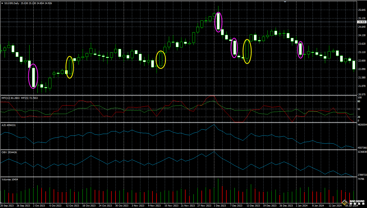This screenshot has width=367, height=208.
Task: Click the 2 Jan 2024 date label
Action: (302, 206)
